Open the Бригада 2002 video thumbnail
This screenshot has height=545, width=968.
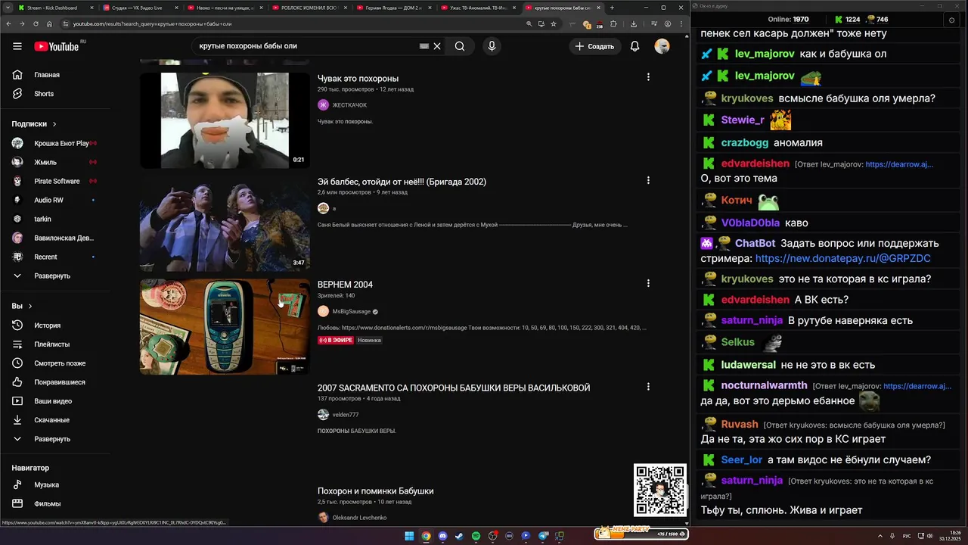pyautogui.click(x=225, y=223)
